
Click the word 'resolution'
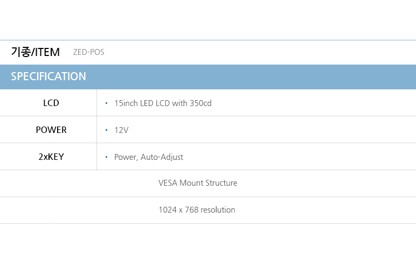[218, 210]
